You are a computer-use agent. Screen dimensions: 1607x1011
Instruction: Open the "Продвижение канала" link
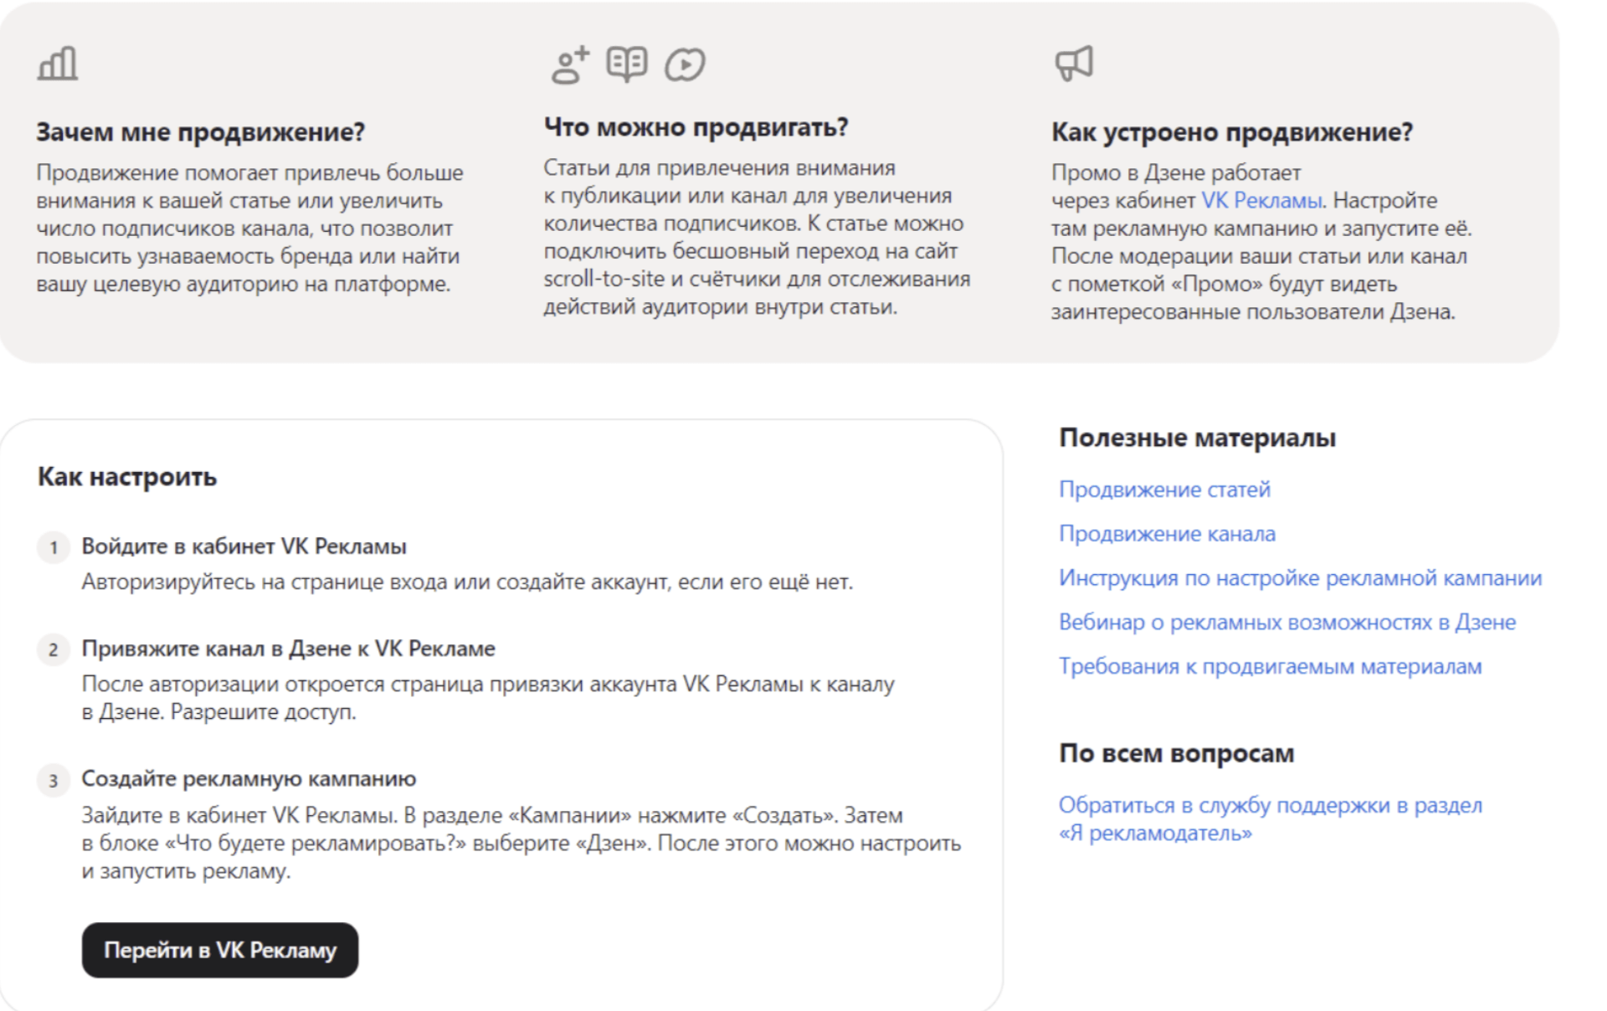click(x=1167, y=534)
